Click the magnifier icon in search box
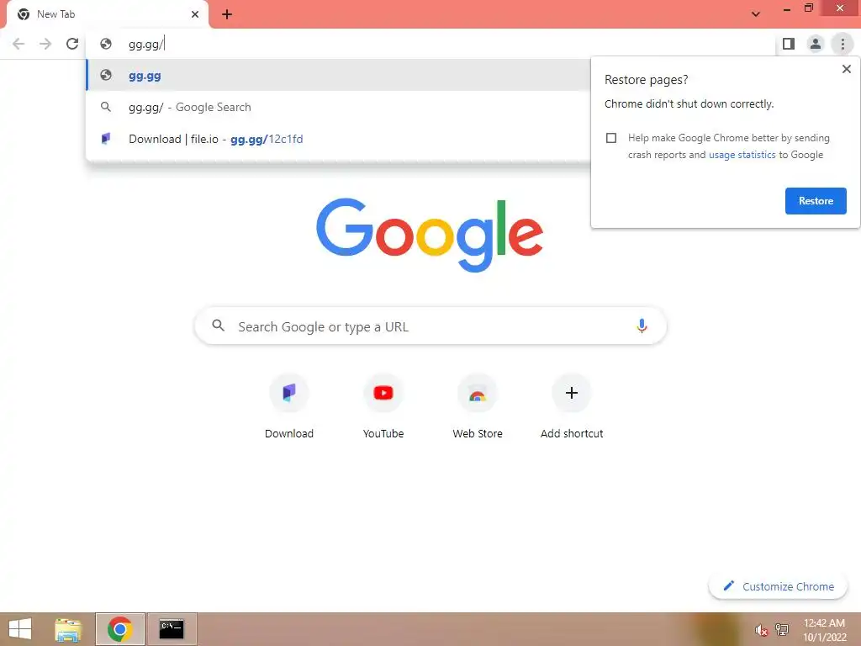The image size is (861, 646). pyautogui.click(x=218, y=326)
